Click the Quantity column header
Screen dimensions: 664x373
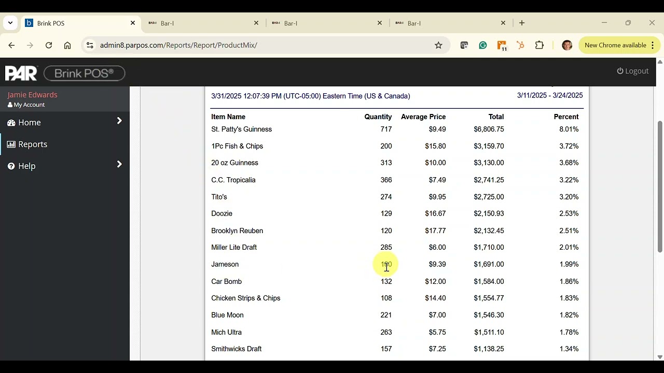378,117
